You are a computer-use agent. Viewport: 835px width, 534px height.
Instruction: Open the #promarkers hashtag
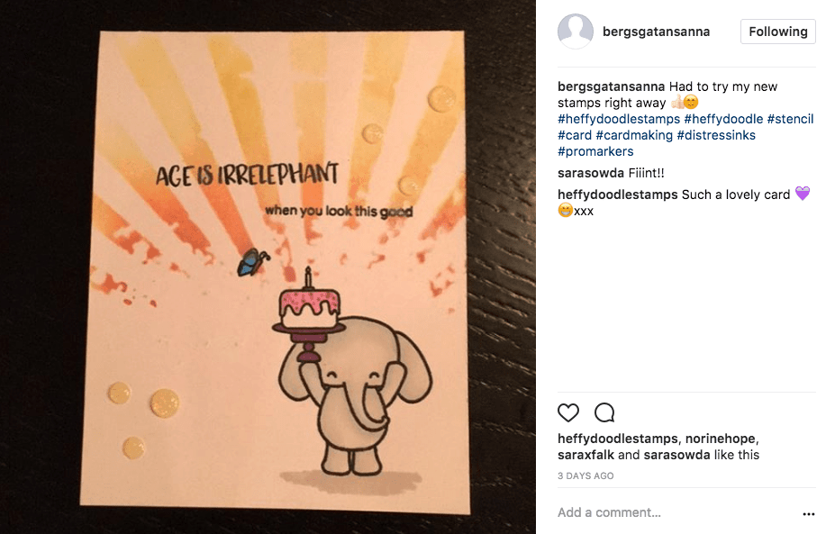[595, 151]
